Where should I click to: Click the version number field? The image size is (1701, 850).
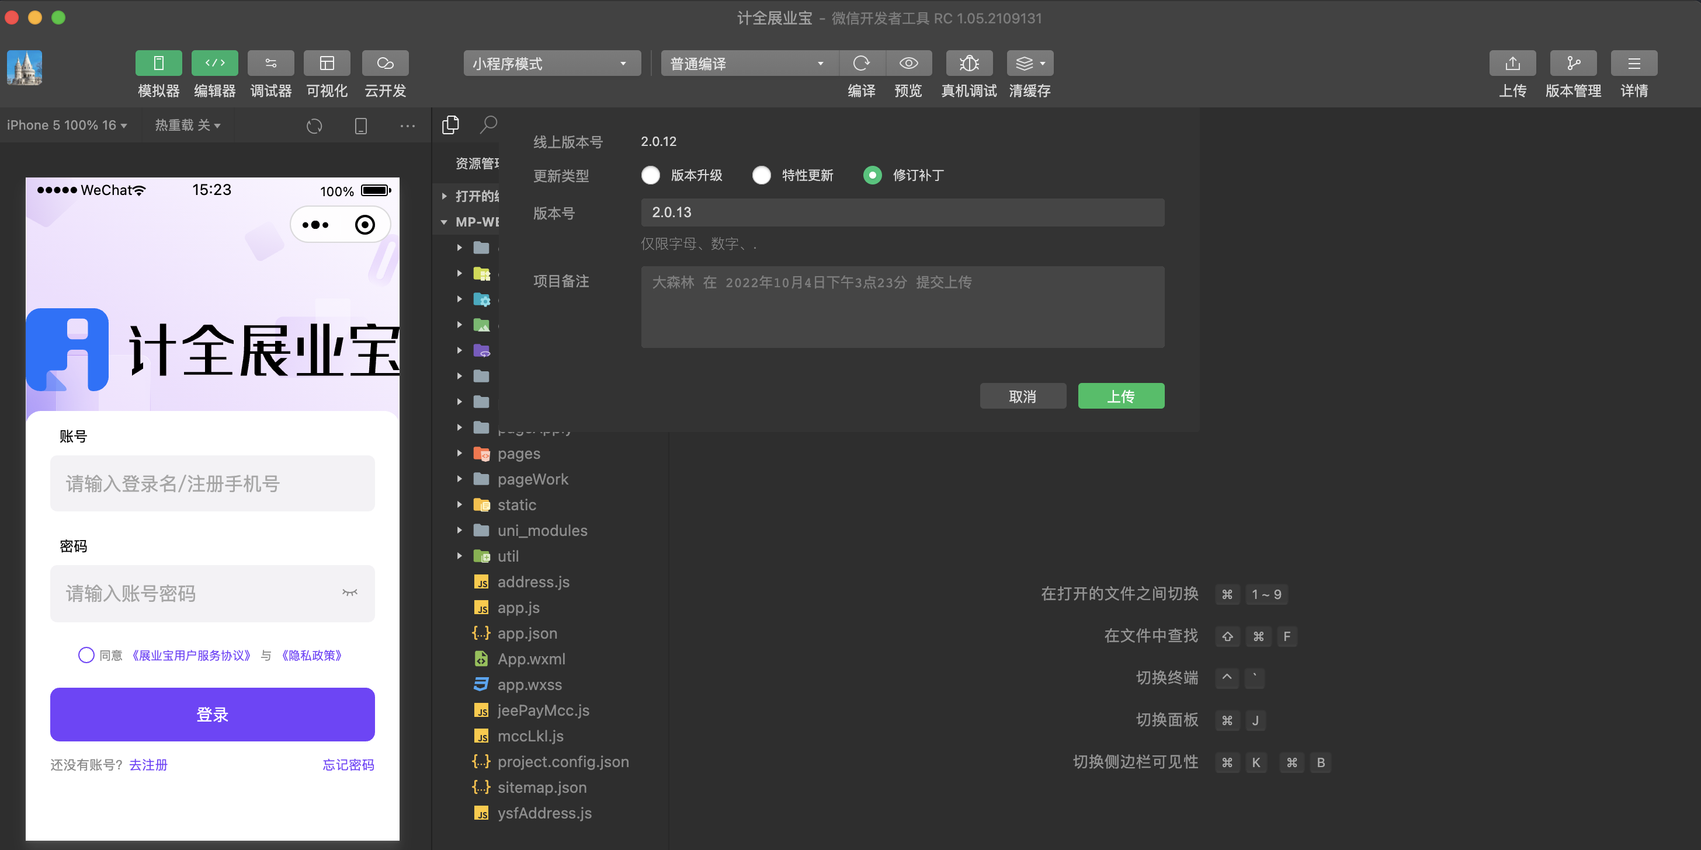902,212
